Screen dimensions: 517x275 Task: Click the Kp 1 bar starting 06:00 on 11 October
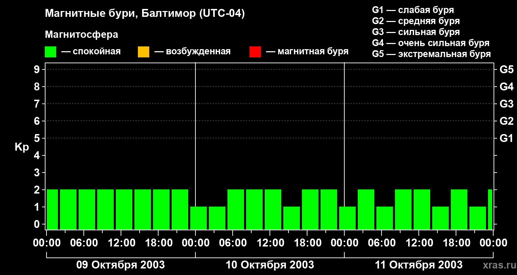tap(385, 218)
